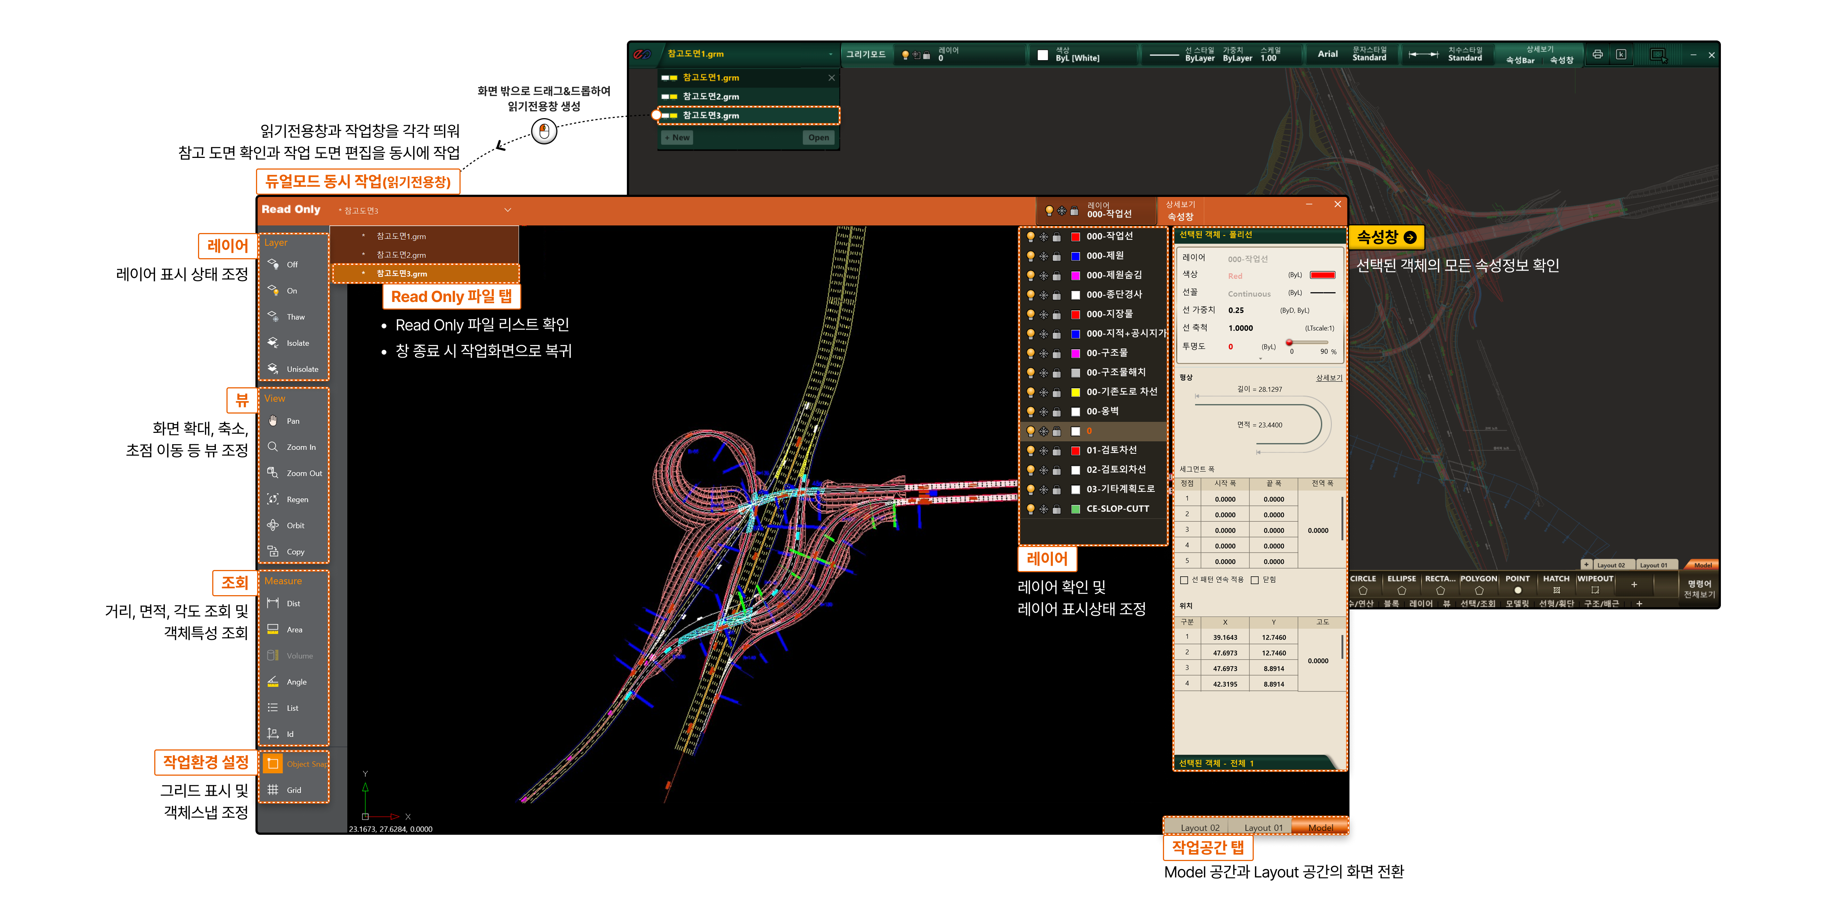This screenshot has height=919, width=1827.
Task: Adjust the 투명도 transparency slider
Action: (x=1290, y=342)
